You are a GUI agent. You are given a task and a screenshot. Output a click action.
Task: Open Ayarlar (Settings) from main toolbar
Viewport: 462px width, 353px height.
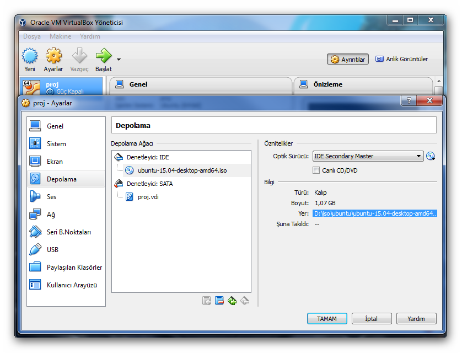53,60
